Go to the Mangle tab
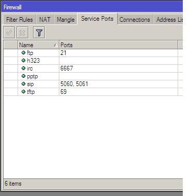This screenshot has height=196, width=189. tap(66, 20)
